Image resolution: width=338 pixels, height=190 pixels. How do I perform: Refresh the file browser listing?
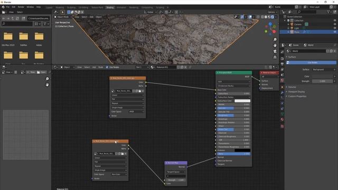[x=17, y=18]
